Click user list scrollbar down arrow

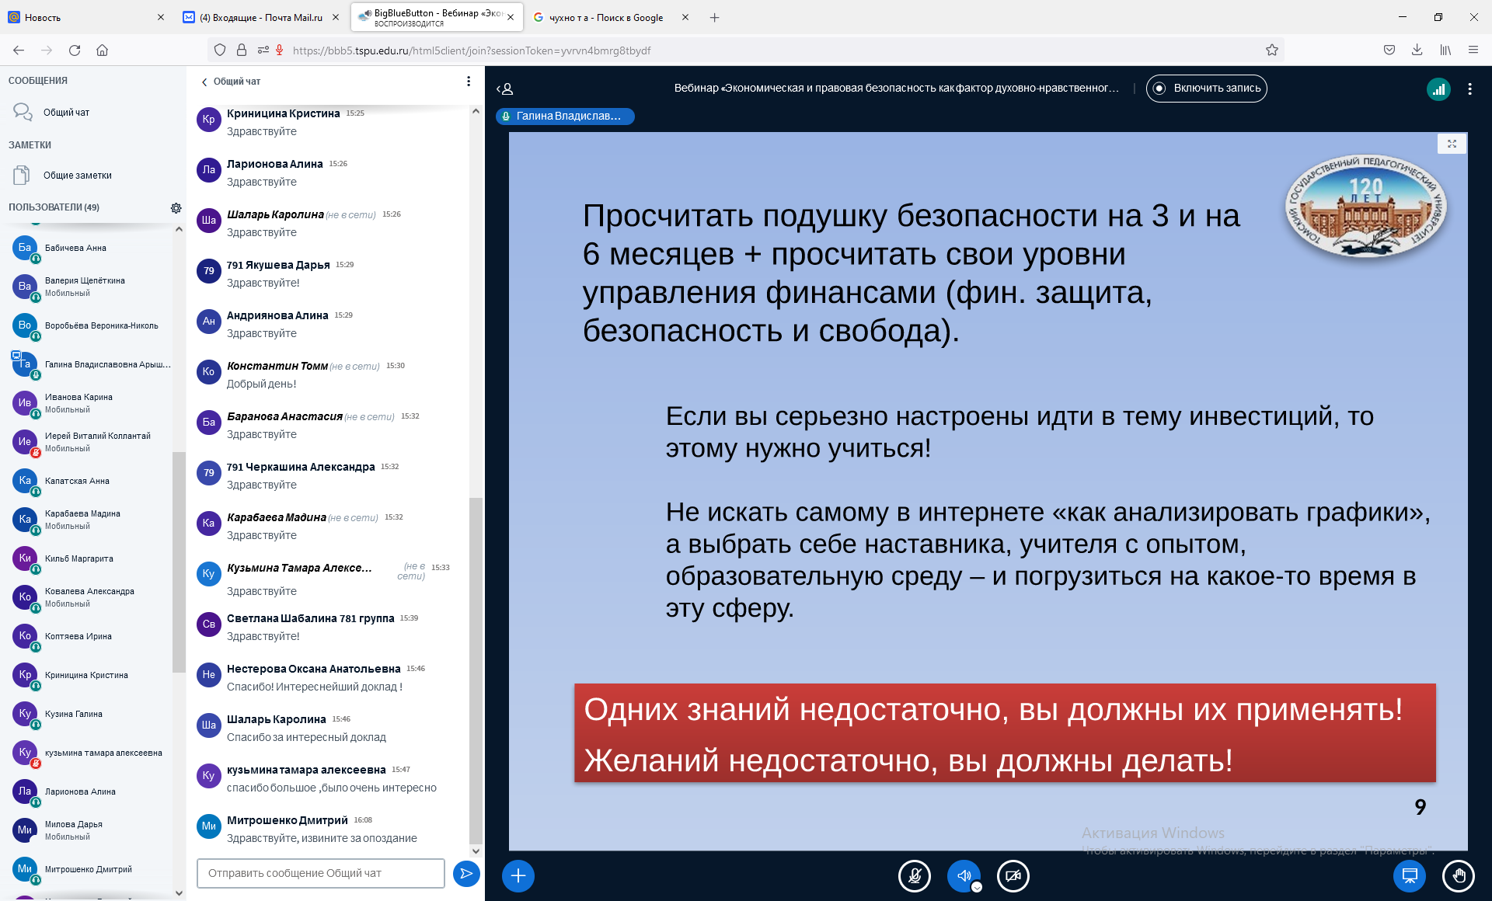179,893
